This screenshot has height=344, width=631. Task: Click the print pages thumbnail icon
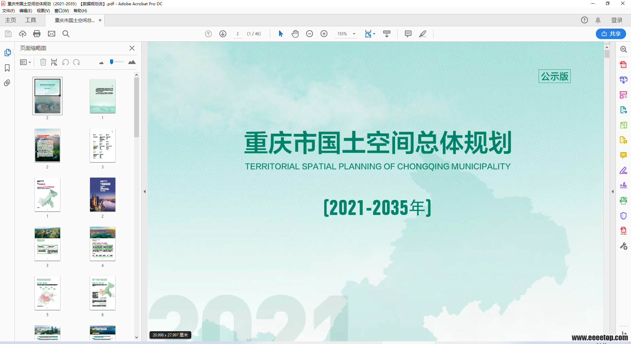click(54, 62)
